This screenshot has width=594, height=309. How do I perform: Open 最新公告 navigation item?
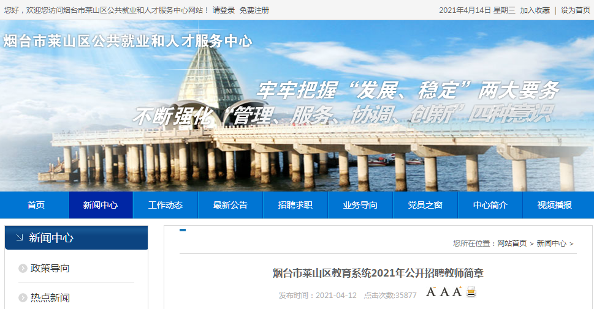[x=230, y=205]
